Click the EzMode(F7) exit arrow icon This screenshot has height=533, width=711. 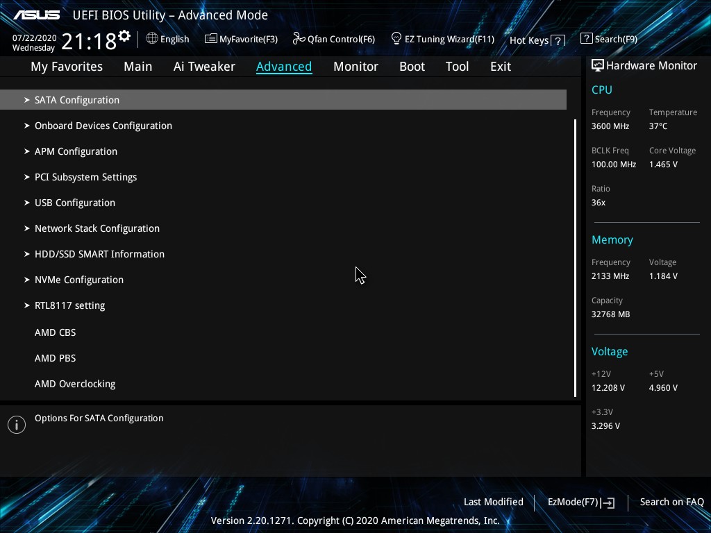tap(608, 502)
